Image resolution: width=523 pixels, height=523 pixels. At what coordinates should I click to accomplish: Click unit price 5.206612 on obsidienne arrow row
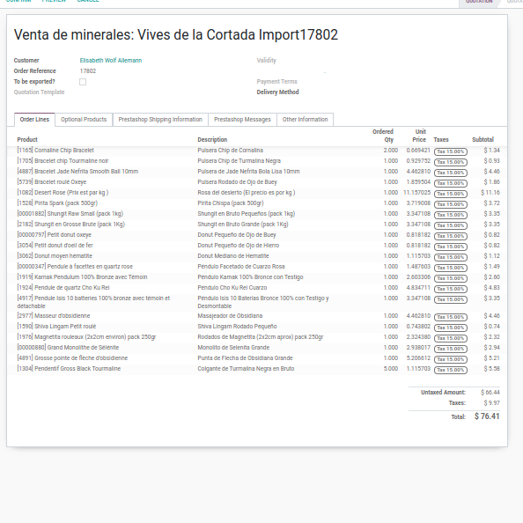coord(418,357)
